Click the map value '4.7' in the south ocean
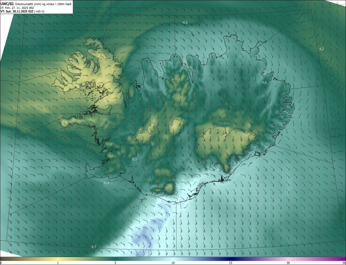This screenshot has width=346, height=265. coord(94,247)
